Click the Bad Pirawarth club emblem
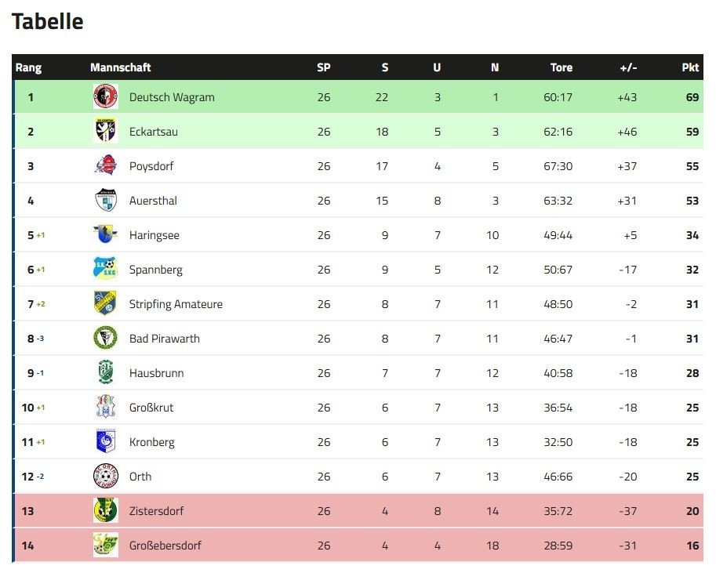Viewport: 716px width, 573px height. [x=106, y=339]
